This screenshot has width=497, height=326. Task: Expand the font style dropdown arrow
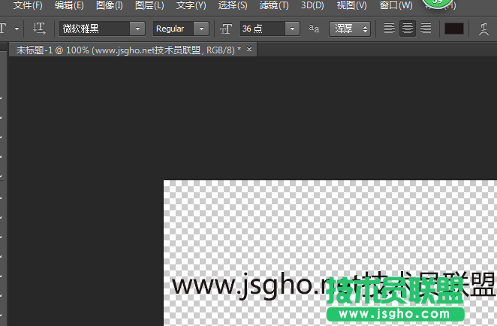(201, 29)
